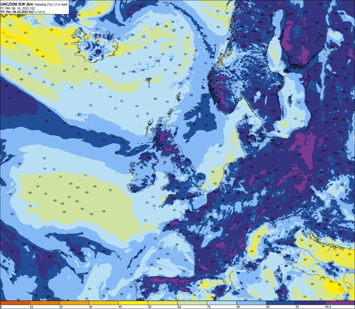
Task: Click the "Rakastig (%) í 2 m hæð" label
Action: tap(51, 4)
